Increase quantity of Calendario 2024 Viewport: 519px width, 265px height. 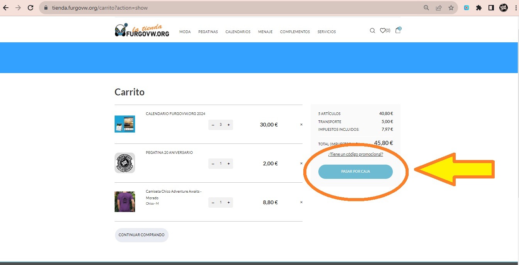tap(228, 125)
